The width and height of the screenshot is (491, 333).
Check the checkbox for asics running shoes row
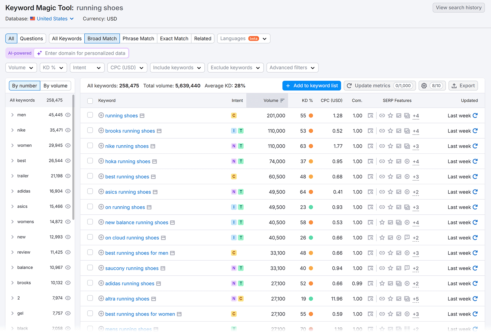90,191
